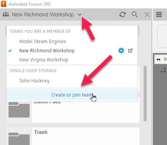The width and height of the screenshot is (167, 145).
Task: Open the grid apps menu icon
Action: pyautogui.click(x=159, y=14)
